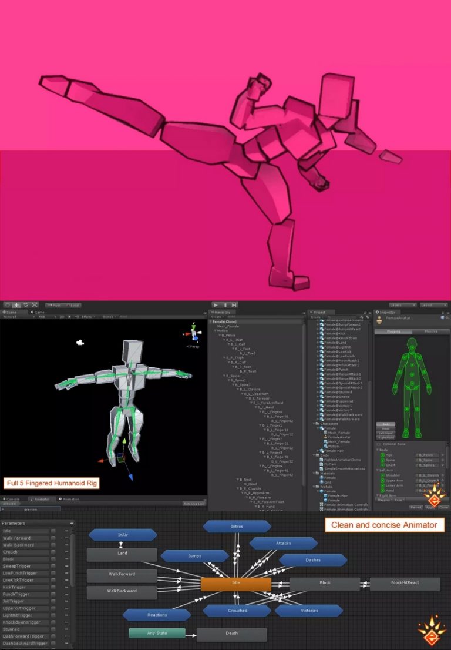Open the Layout dropdown

[x=433, y=304]
